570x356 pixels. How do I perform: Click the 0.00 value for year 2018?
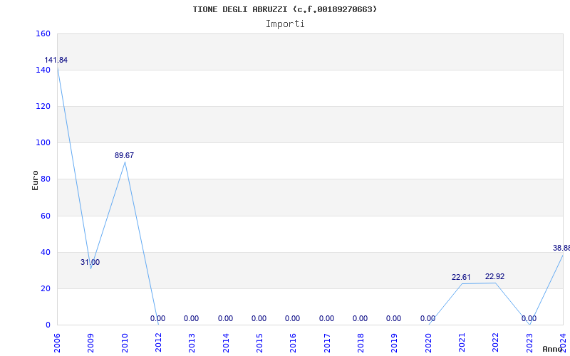(x=360, y=318)
